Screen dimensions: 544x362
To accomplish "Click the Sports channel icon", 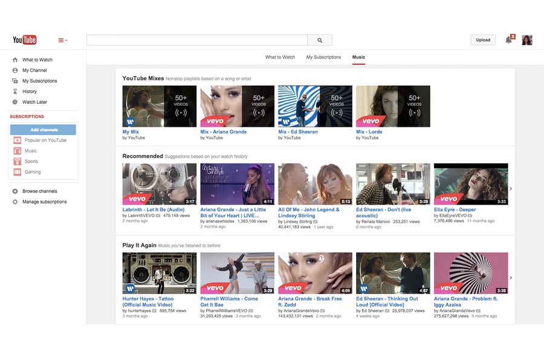I will tap(18, 162).
